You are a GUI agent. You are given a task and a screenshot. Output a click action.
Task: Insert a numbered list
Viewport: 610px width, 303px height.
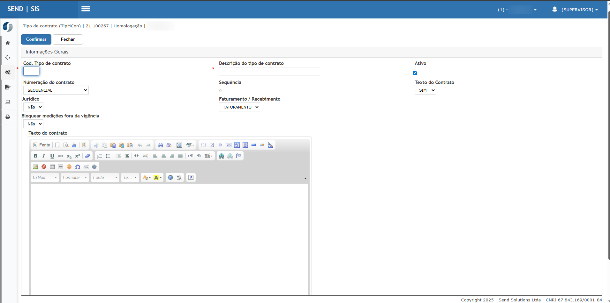(100, 156)
